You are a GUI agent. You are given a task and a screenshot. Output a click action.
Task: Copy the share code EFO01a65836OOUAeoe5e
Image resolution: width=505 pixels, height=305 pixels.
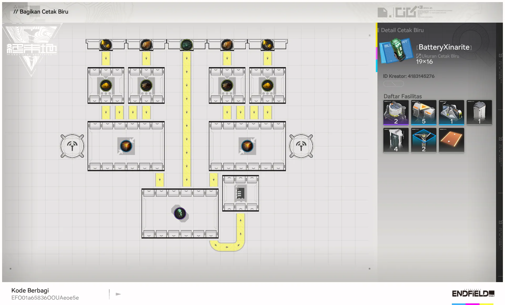45,298
